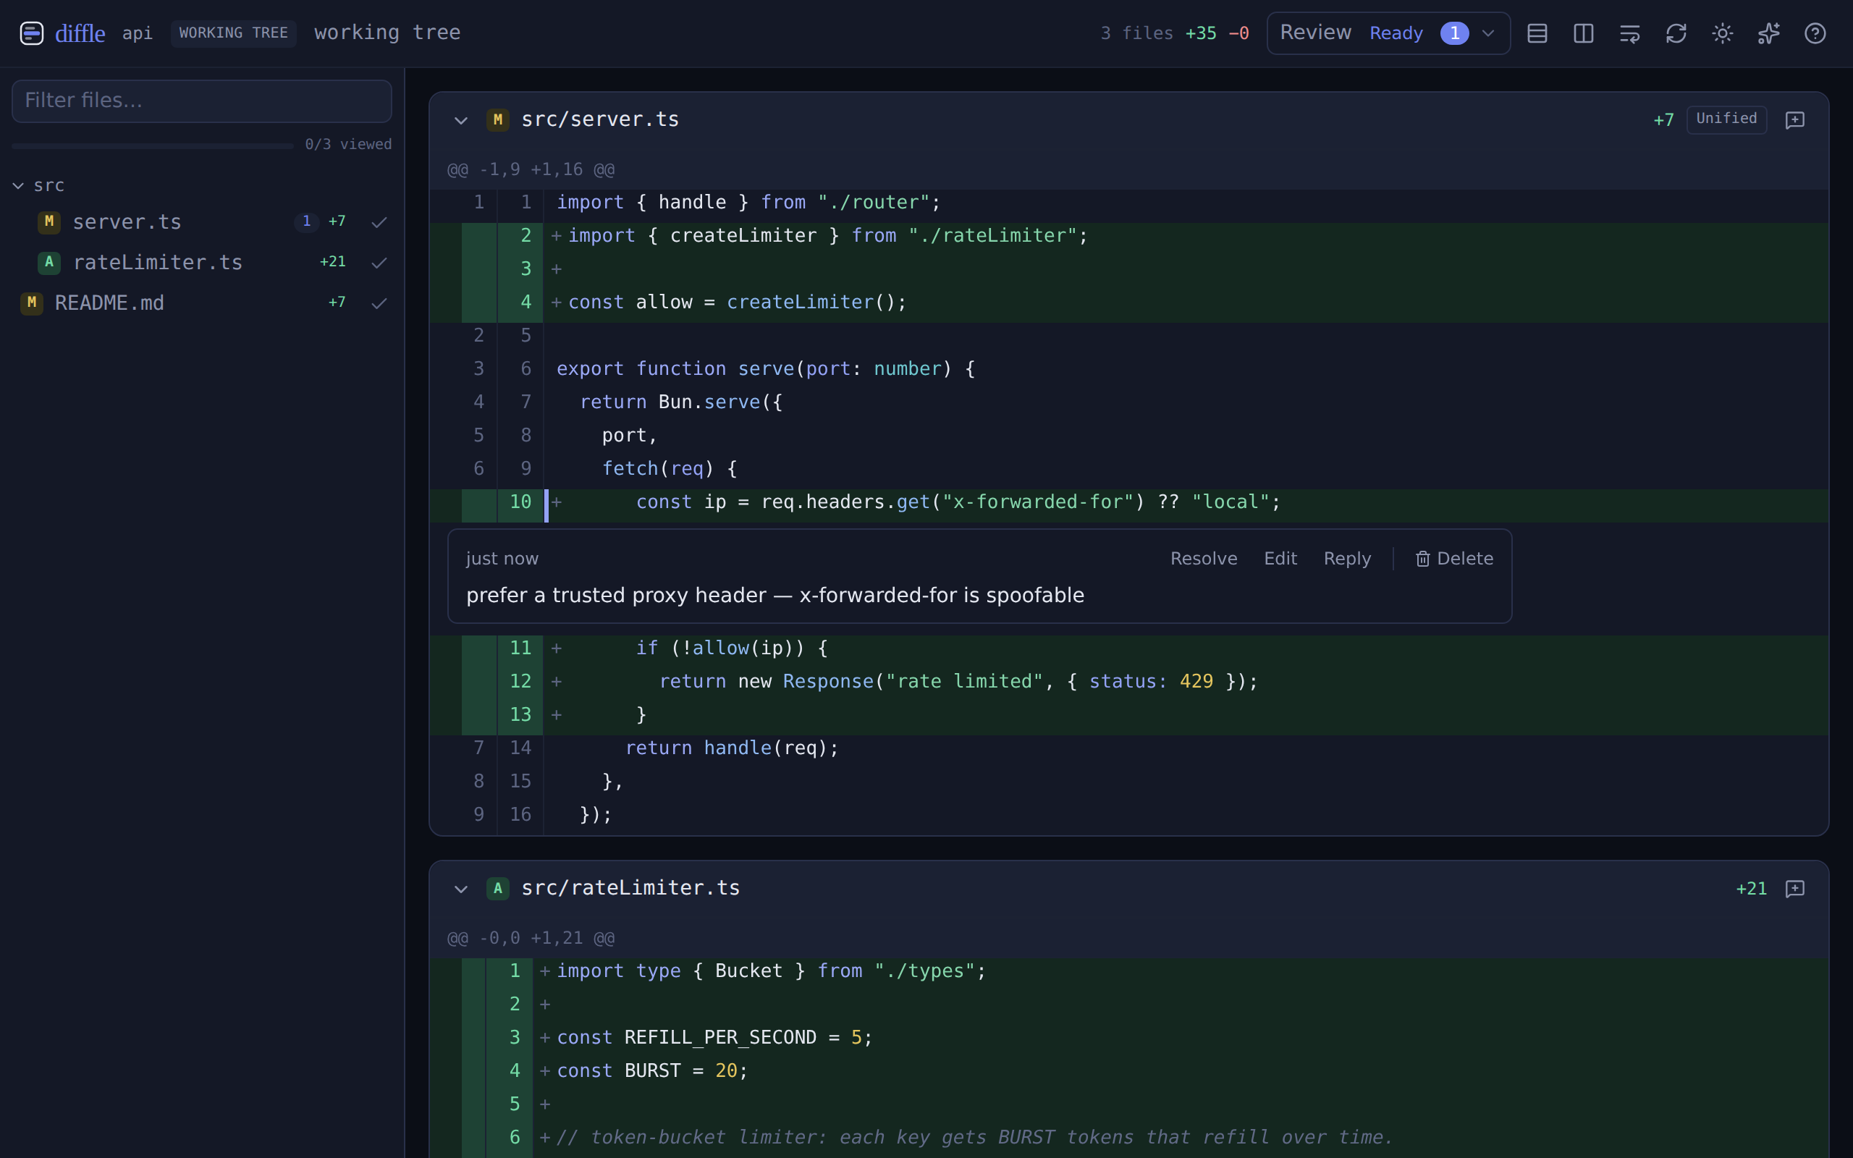Click the comment text about spoofable header
Screen dimensions: 1853x1158
pos(775,595)
